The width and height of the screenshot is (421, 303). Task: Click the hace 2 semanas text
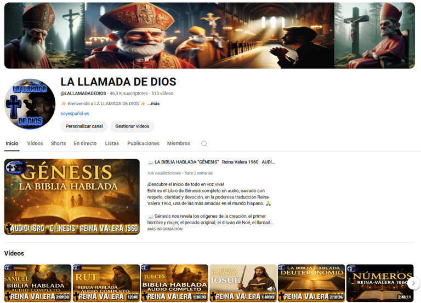[x=198, y=173]
